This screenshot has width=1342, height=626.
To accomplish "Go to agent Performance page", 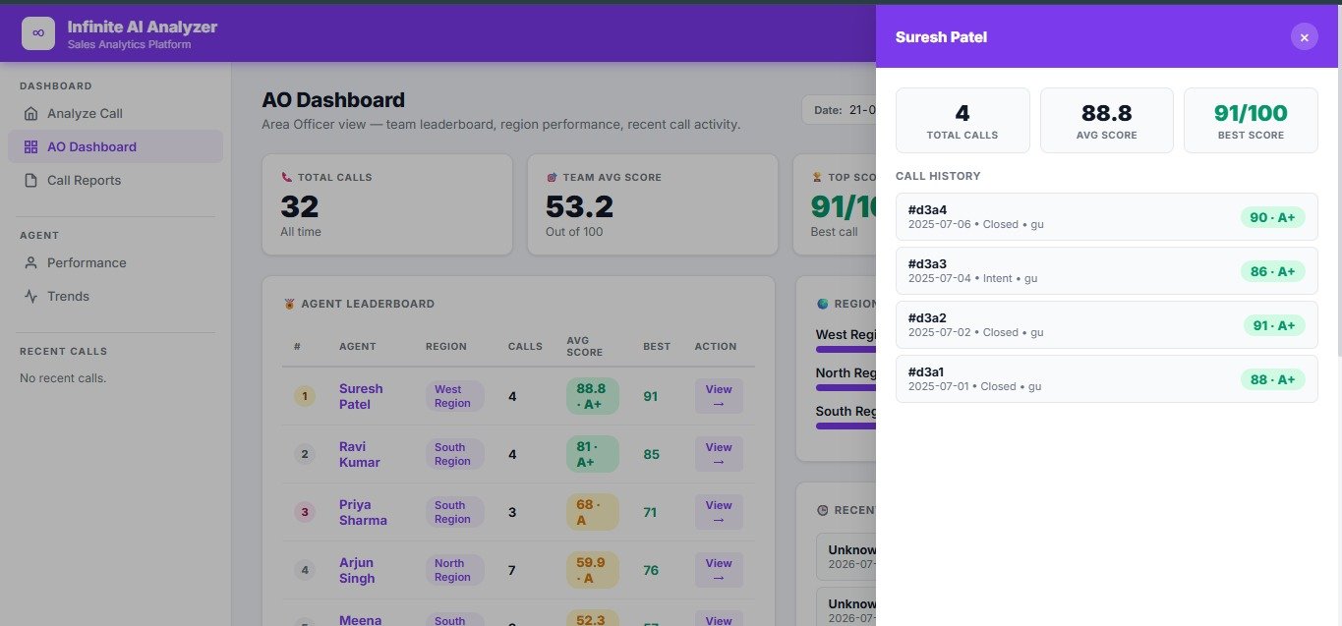I will (115, 262).
